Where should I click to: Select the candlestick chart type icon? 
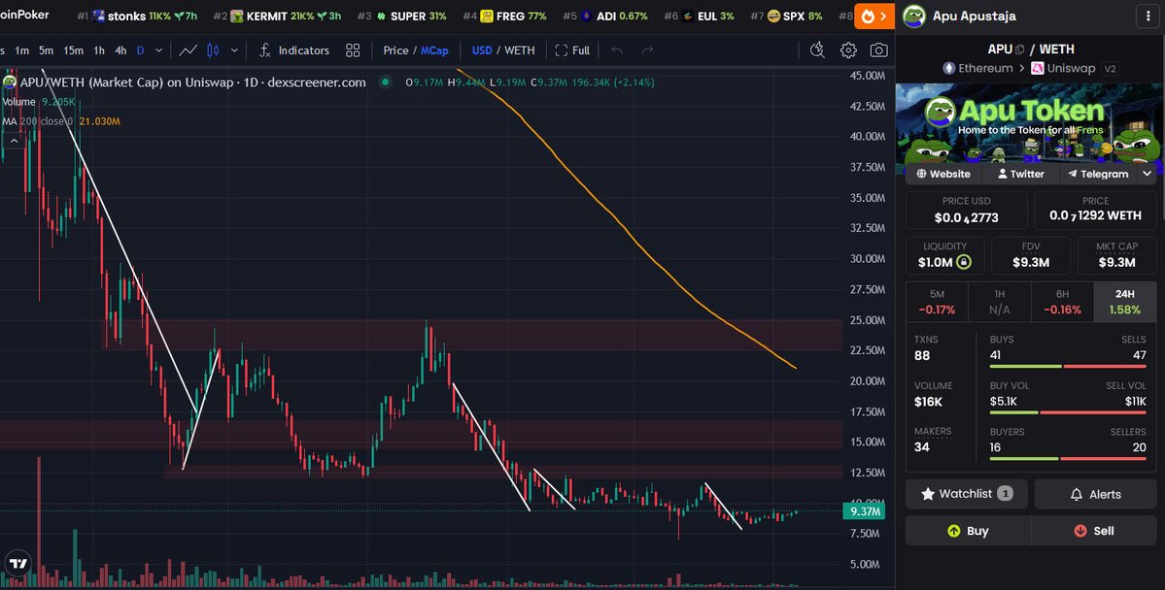tap(213, 50)
